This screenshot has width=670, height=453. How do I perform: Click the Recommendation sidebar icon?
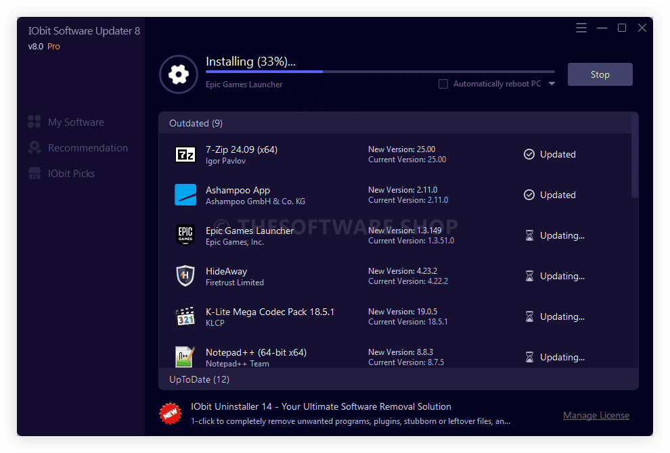(35, 147)
